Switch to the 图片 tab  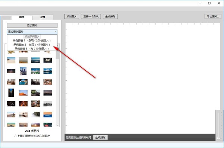point(22,17)
